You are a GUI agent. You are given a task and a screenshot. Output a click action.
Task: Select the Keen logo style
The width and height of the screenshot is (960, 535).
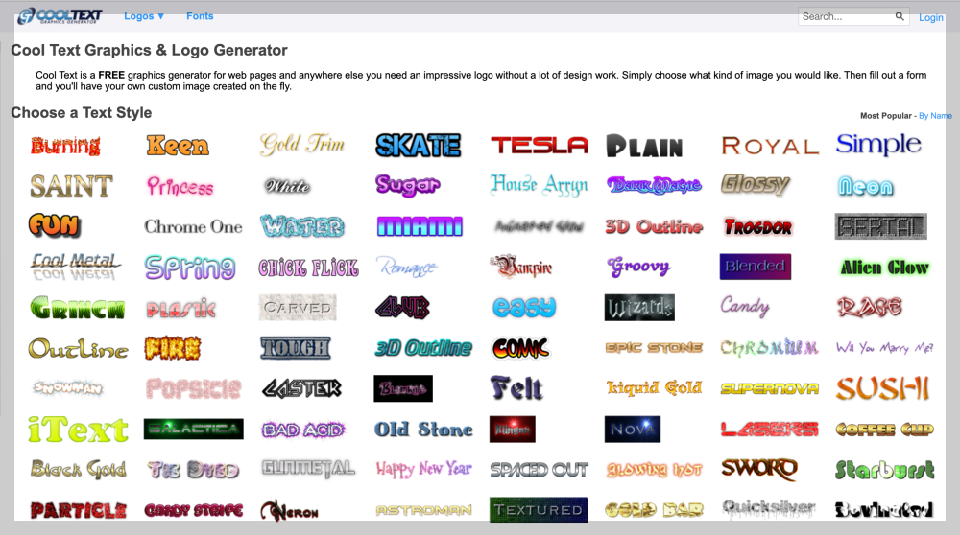(x=178, y=146)
